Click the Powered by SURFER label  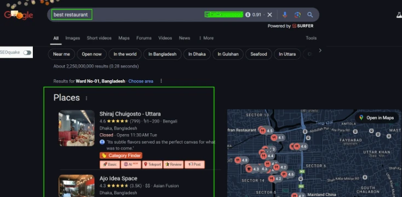(290, 26)
